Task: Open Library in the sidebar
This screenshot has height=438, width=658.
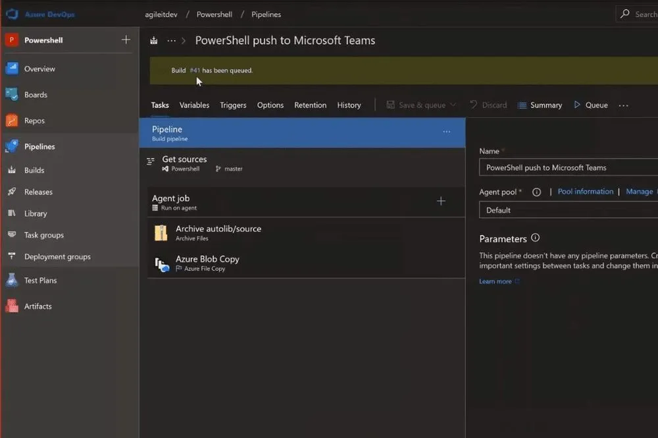Action: click(36, 213)
